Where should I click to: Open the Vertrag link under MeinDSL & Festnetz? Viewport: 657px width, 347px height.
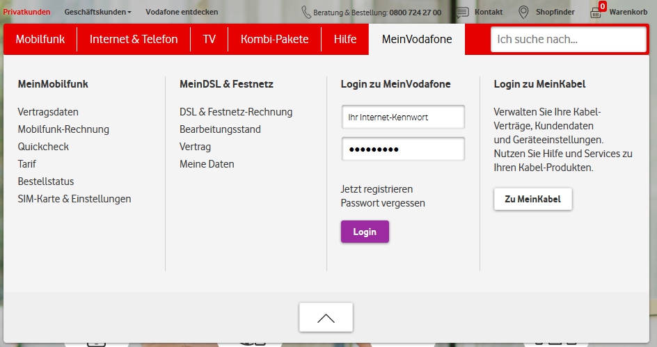pyautogui.click(x=196, y=147)
